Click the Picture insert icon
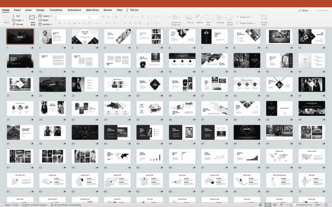This screenshot has width=332, height=207. point(190,18)
